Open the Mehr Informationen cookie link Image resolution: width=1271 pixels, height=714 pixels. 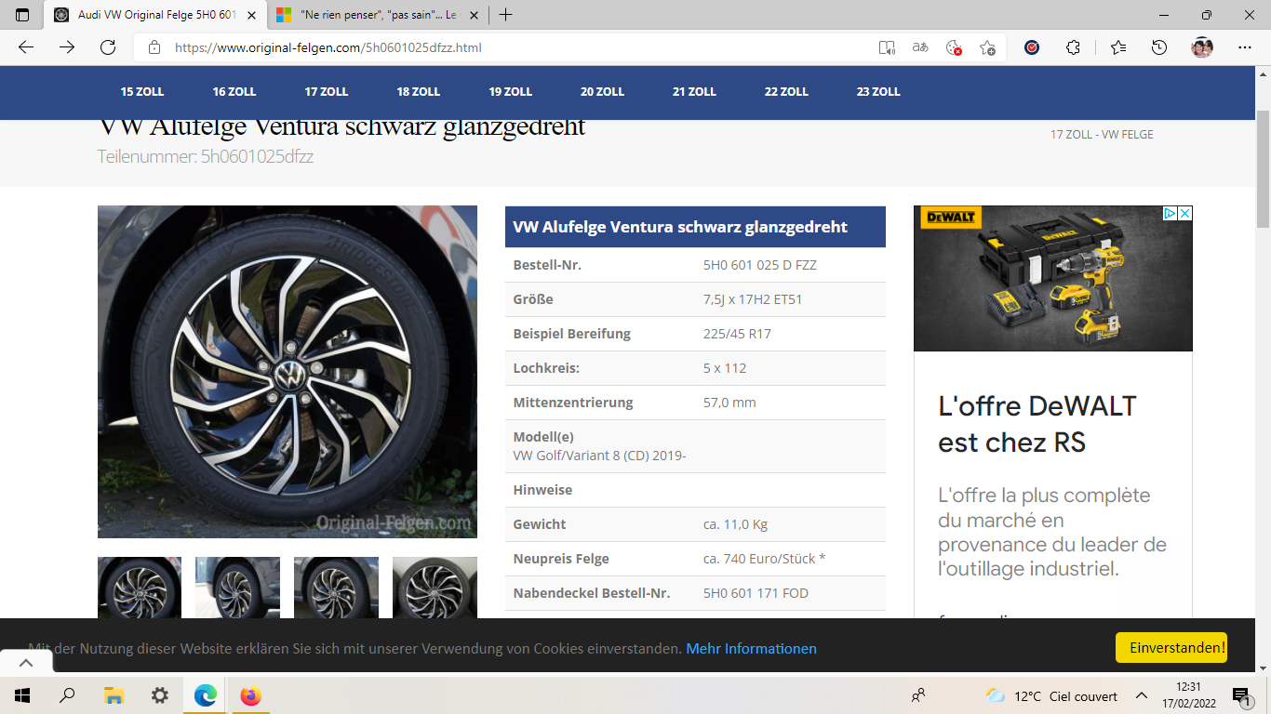pos(751,649)
